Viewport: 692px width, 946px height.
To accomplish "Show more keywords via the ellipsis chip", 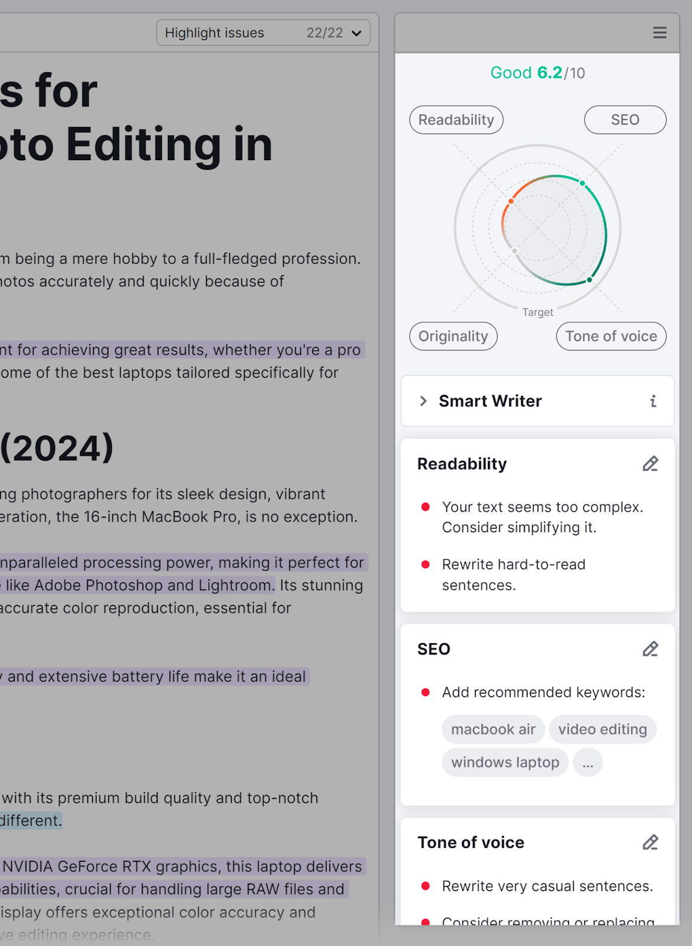I will coord(587,763).
